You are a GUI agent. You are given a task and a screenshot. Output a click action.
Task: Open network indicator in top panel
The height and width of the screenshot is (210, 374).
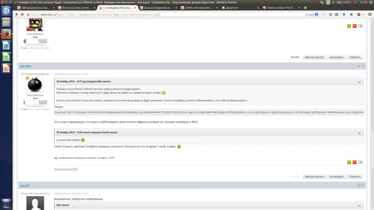322,2
